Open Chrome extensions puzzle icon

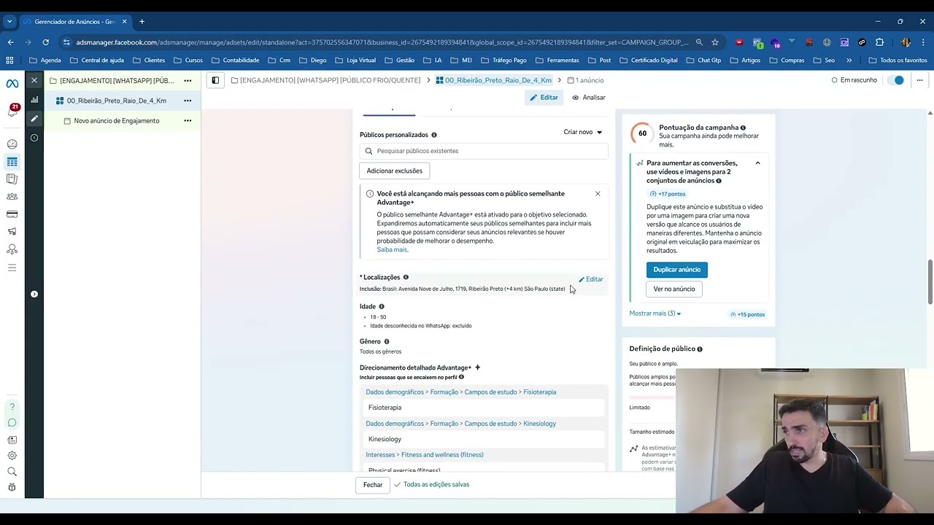pyautogui.click(x=879, y=42)
